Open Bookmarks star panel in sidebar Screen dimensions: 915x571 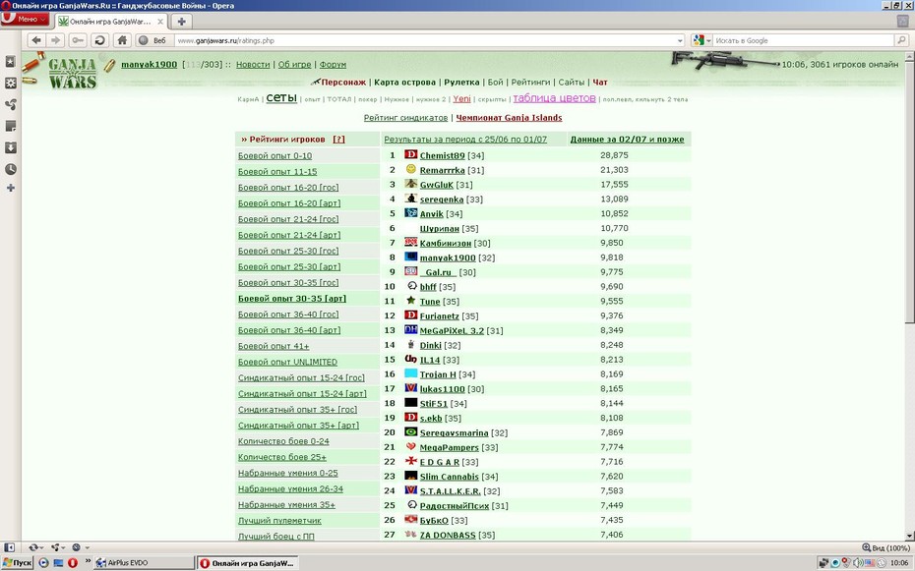tap(11, 62)
